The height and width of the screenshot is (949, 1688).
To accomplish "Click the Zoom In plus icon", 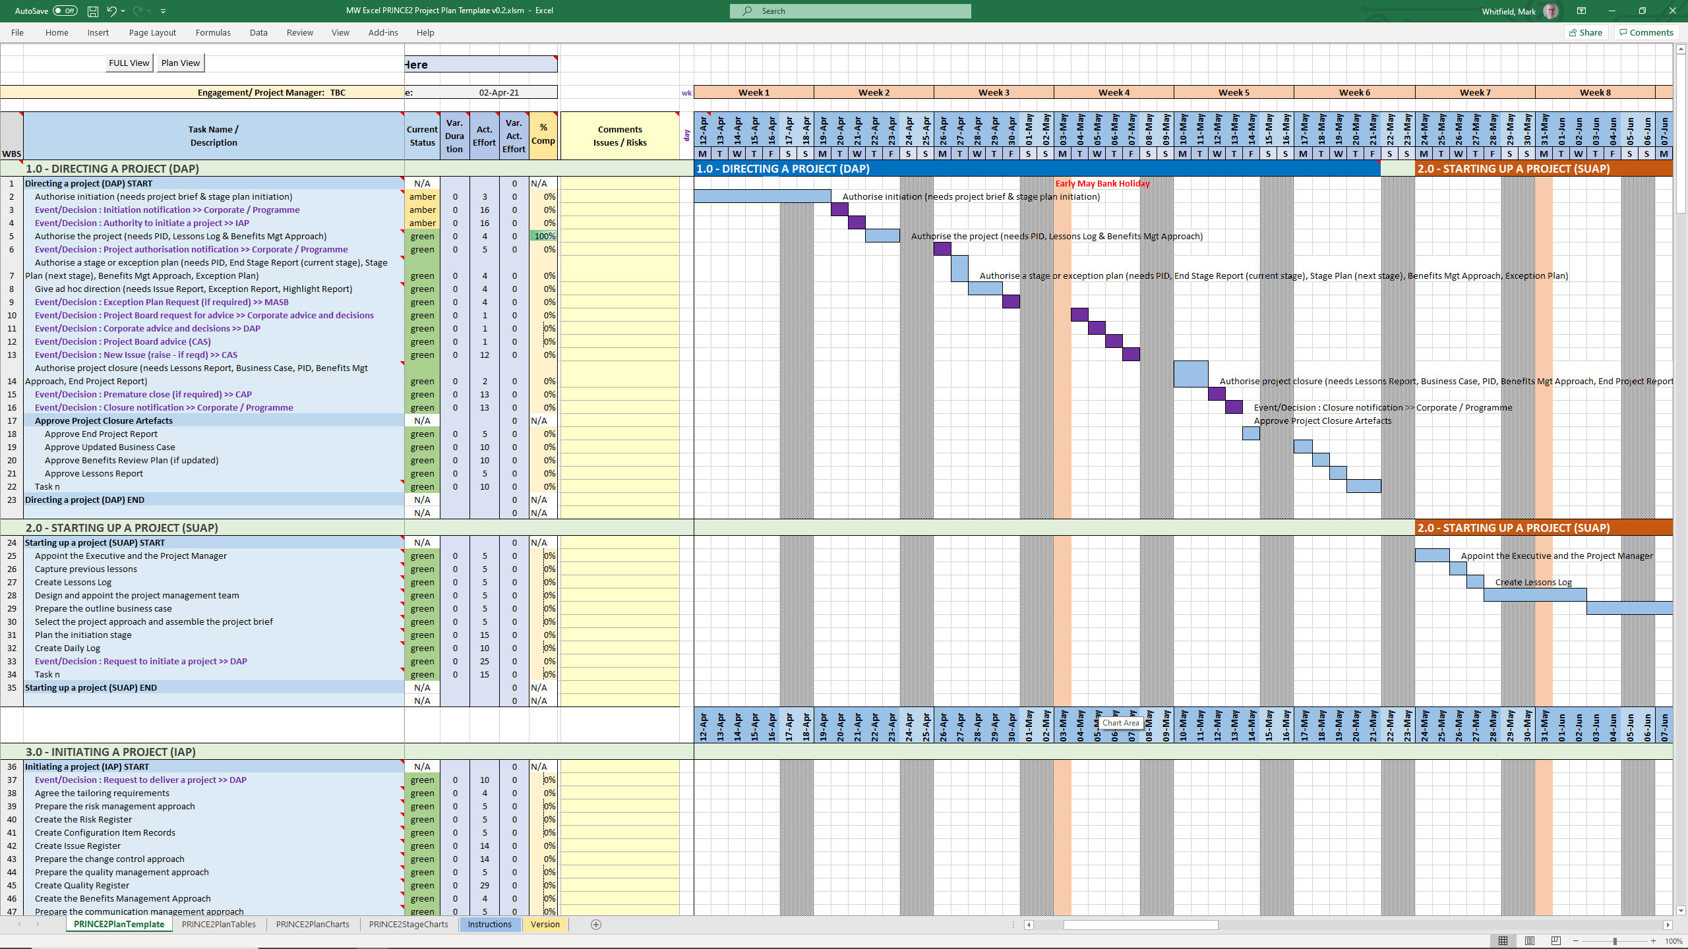I will click(1654, 941).
